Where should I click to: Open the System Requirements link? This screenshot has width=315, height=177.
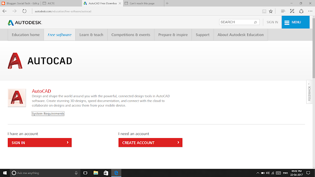point(48,114)
